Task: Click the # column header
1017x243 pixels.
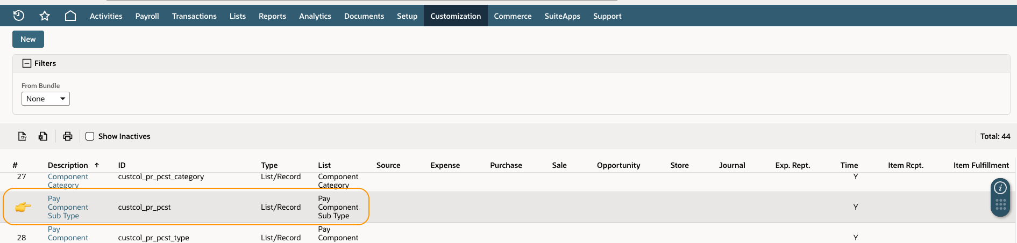Action: pyautogui.click(x=15, y=165)
